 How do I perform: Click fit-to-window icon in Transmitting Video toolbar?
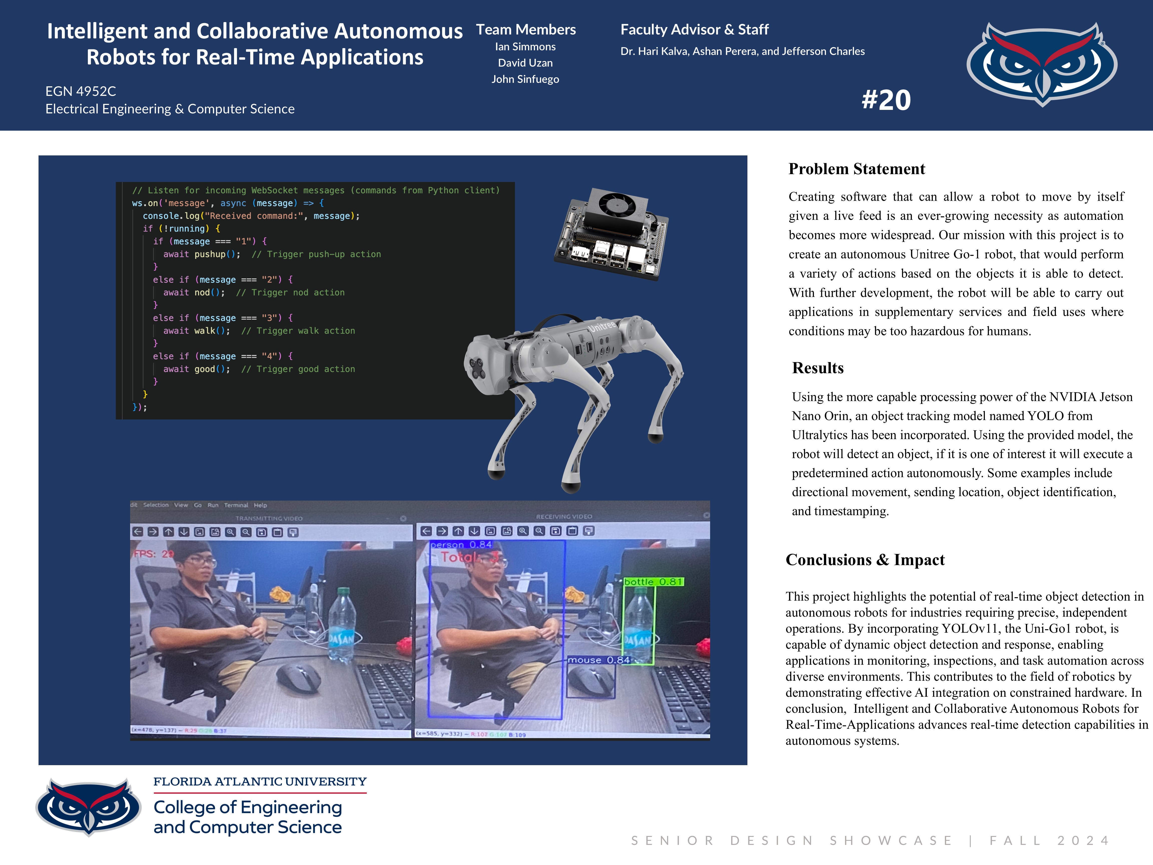click(x=215, y=532)
